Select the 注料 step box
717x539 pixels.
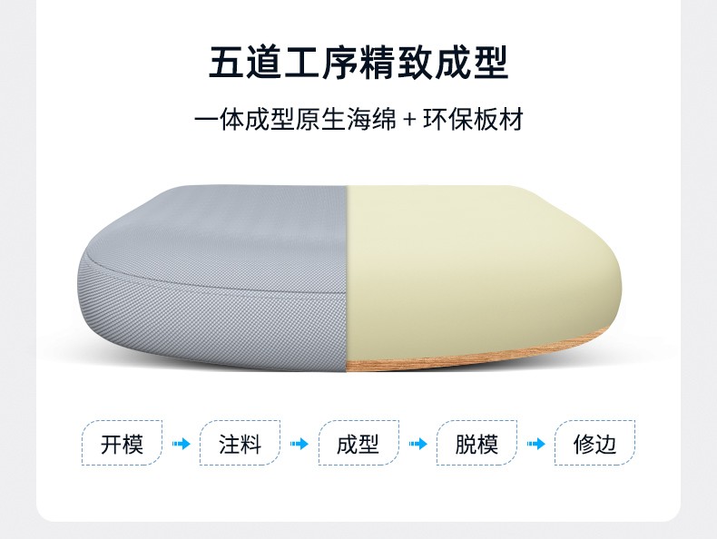pos(241,443)
